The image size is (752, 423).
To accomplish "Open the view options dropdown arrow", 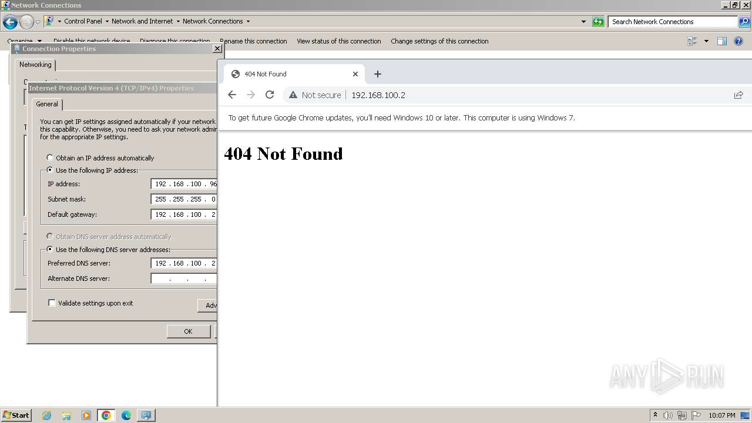I will [706, 41].
